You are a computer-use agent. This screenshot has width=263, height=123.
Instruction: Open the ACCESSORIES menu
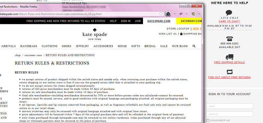[103, 46]
